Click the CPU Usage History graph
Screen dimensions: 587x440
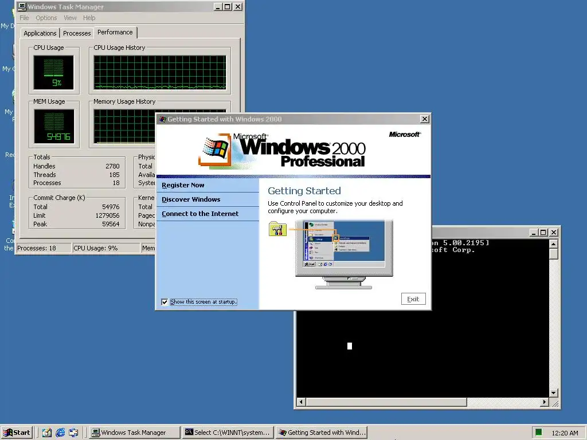tap(160, 73)
